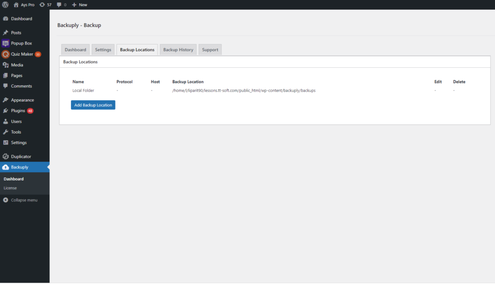Screen dimensions: 495x285
Task: Click the Users icon
Action: click(x=6, y=121)
